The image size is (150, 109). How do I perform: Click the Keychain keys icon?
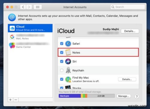68,70
